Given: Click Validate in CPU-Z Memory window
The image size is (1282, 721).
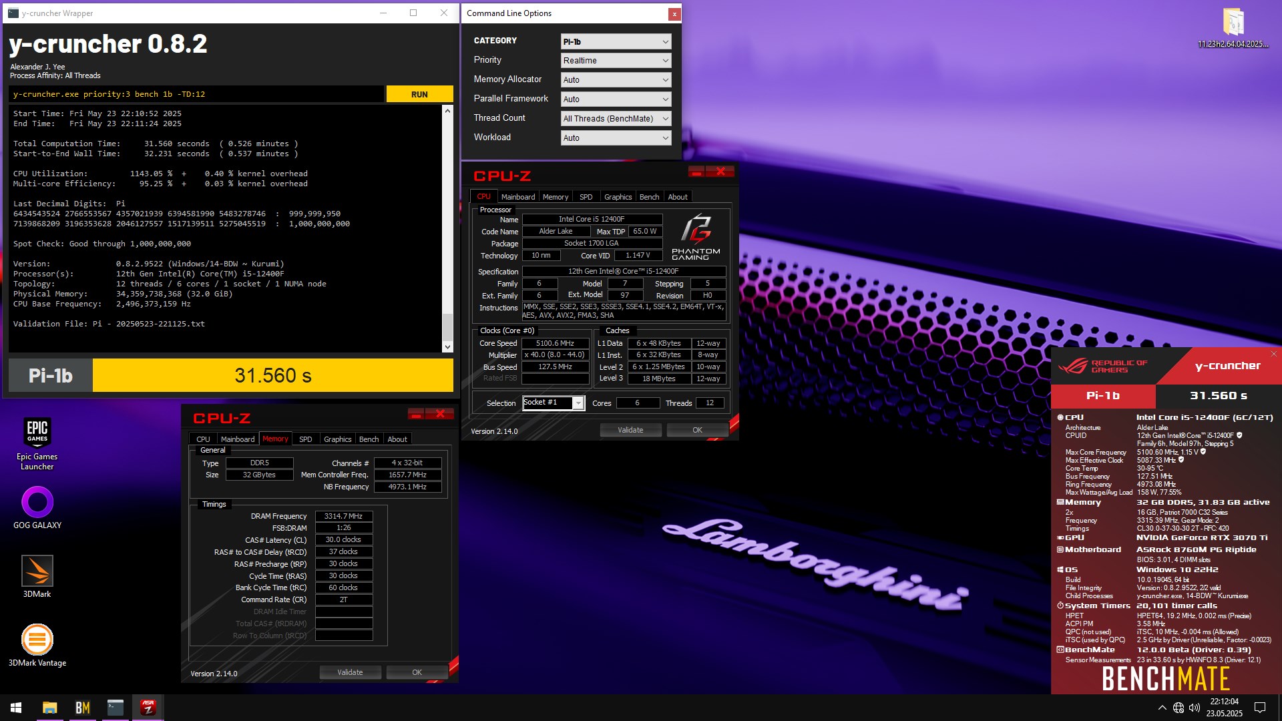Looking at the screenshot, I should click(350, 672).
